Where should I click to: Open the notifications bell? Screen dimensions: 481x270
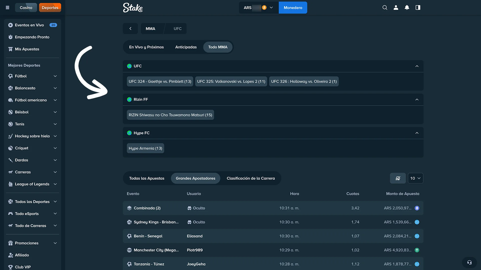[x=407, y=7]
